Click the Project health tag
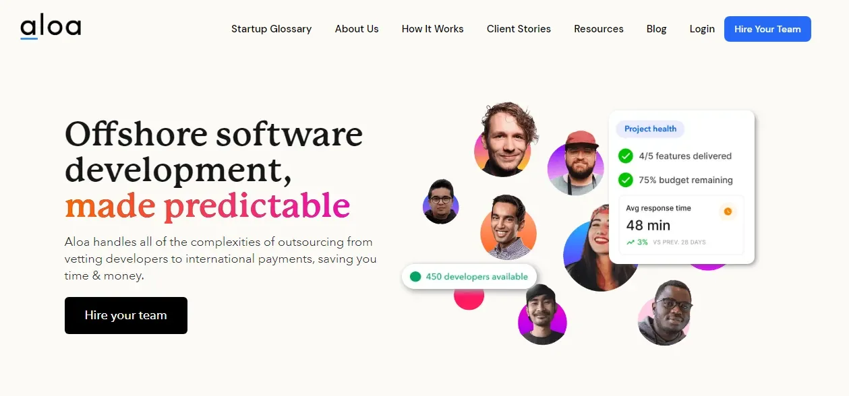The image size is (849, 396). pyautogui.click(x=651, y=129)
